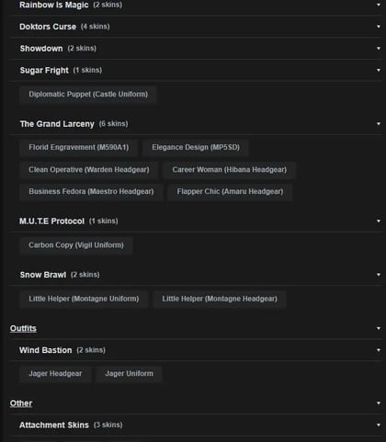
Task: Expand the Doktors Curse skins arrow
Action: [379, 27]
